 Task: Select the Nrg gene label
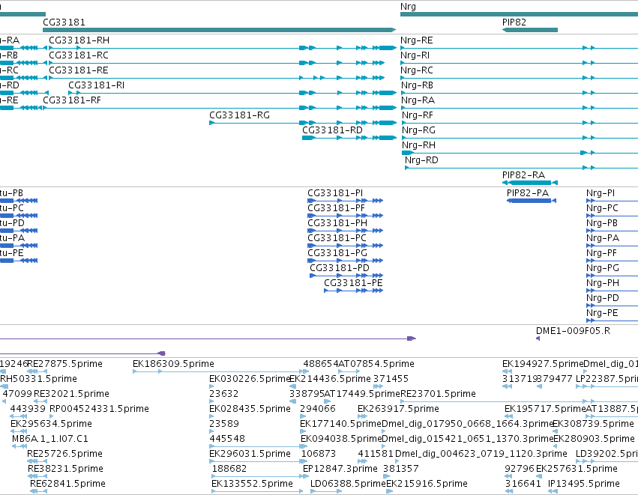point(408,7)
